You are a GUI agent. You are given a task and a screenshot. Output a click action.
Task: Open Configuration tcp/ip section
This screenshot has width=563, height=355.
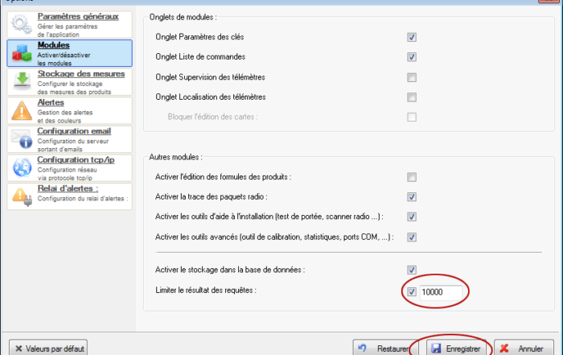point(76,160)
